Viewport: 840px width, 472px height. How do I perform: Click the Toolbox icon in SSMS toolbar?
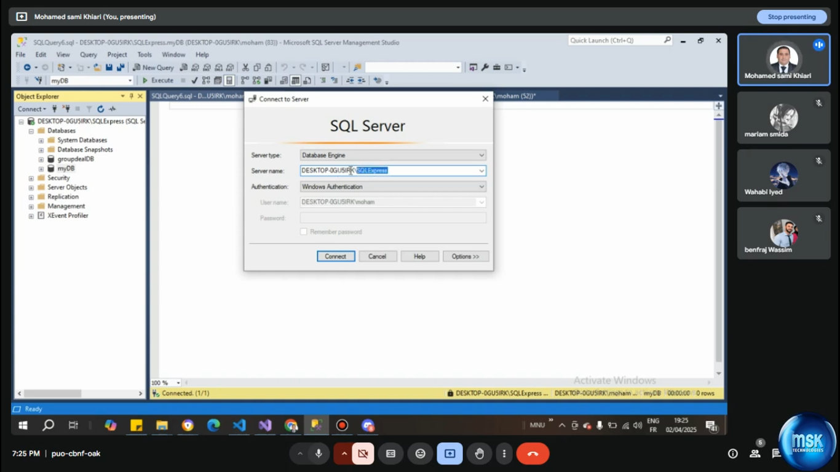click(x=496, y=68)
